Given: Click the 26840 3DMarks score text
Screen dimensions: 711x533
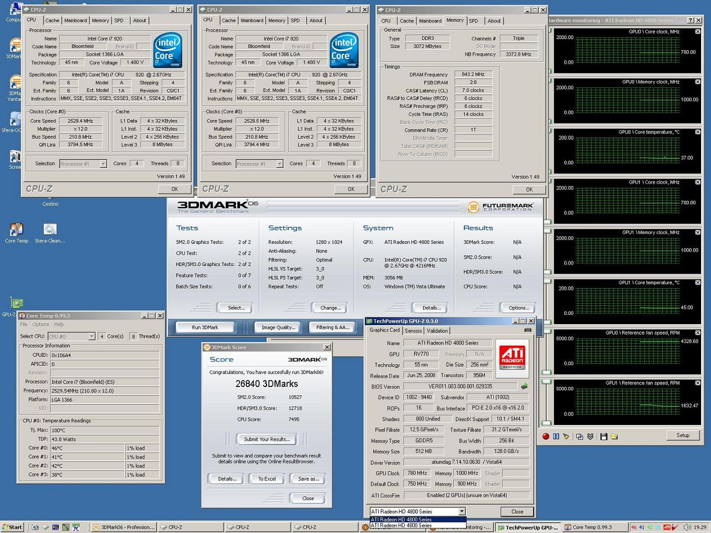Looking at the screenshot, I should pyautogui.click(x=267, y=384).
